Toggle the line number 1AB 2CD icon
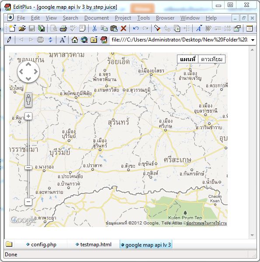Viewport: 260px width, 262px height. (x=228, y=28)
